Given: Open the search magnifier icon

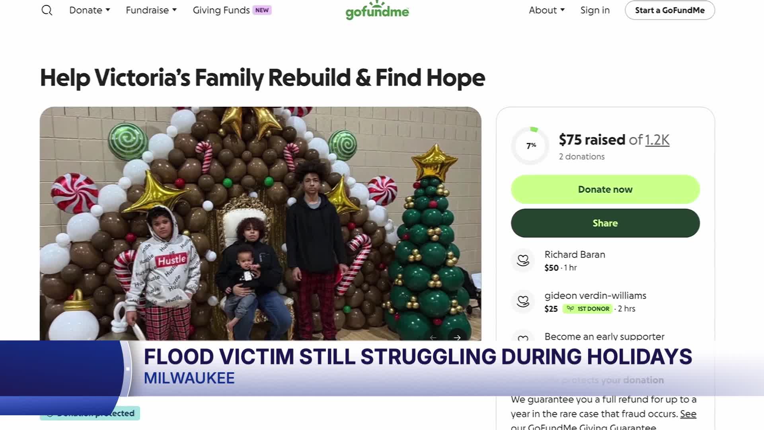Looking at the screenshot, I should [47, 10].
